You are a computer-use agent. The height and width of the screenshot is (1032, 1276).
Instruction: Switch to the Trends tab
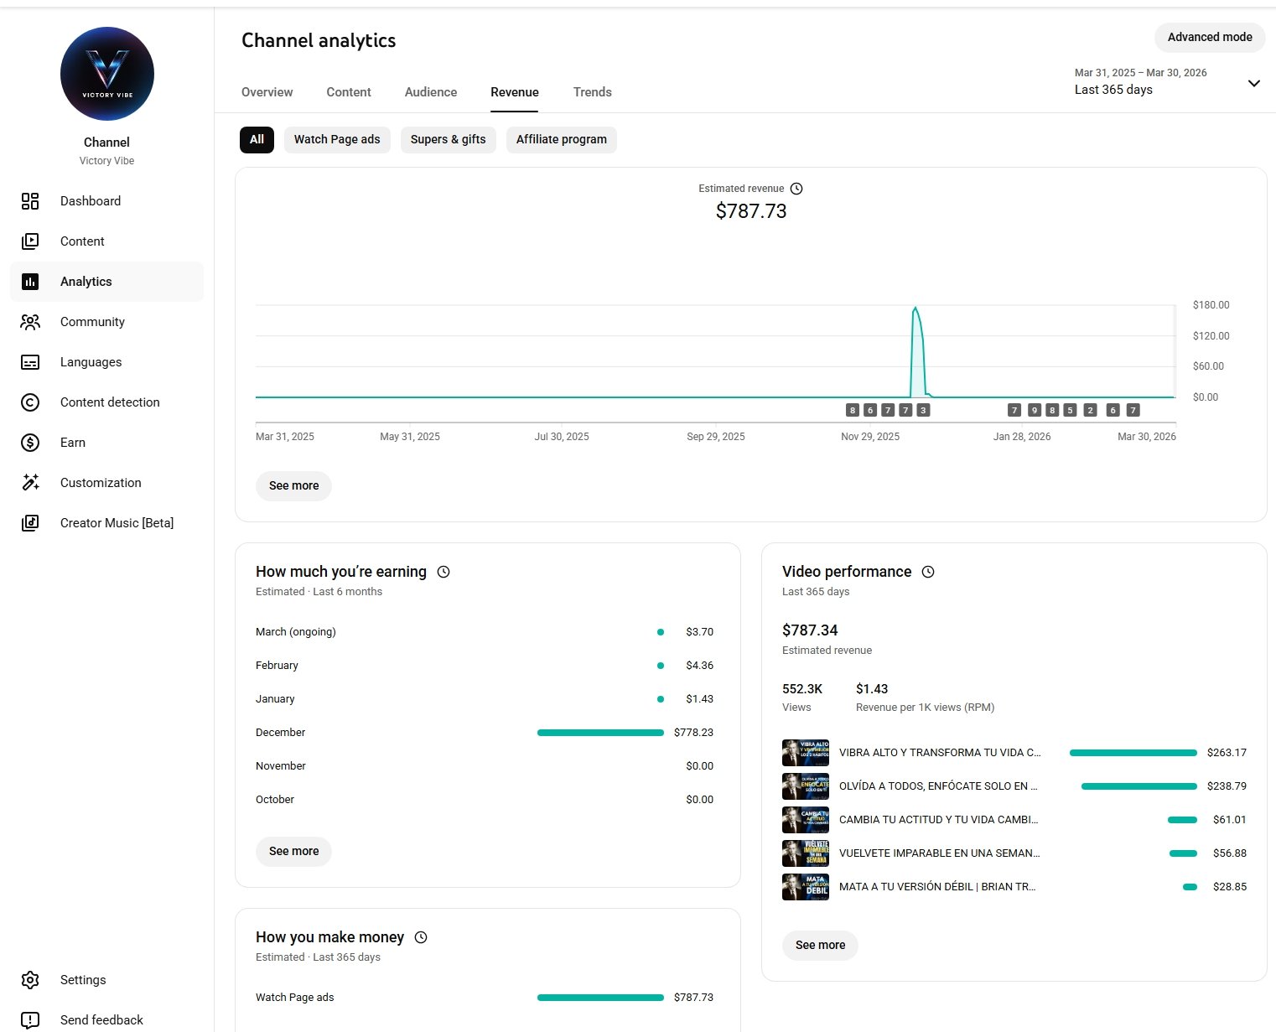tap(592, 92)
